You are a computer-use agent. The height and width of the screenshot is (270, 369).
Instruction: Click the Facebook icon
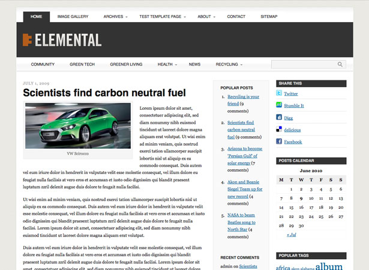click(279, 141)
